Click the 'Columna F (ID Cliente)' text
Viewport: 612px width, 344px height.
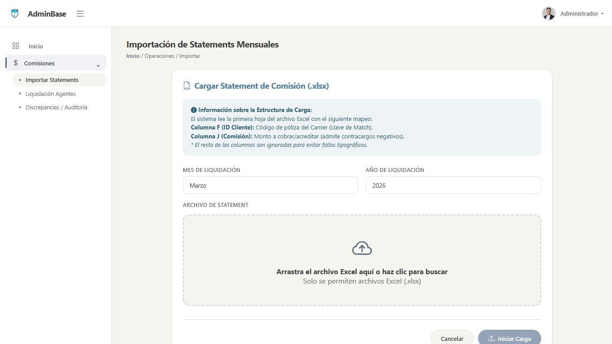[x=223, y=128]
